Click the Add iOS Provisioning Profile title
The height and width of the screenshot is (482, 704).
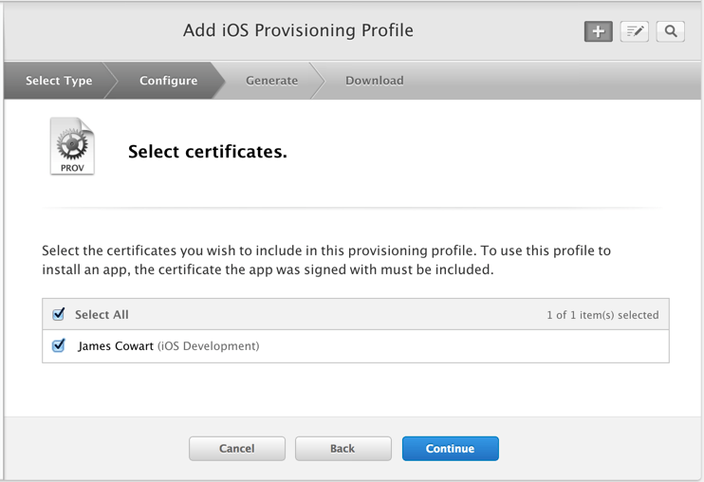coord(298,30)
